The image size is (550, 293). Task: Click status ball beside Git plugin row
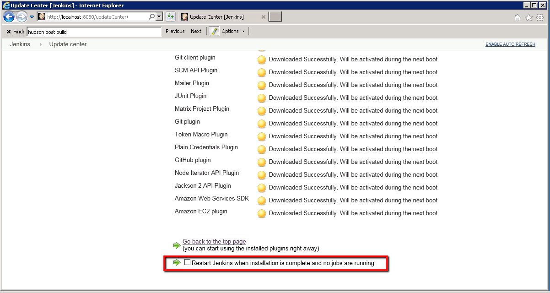[262, 124]
